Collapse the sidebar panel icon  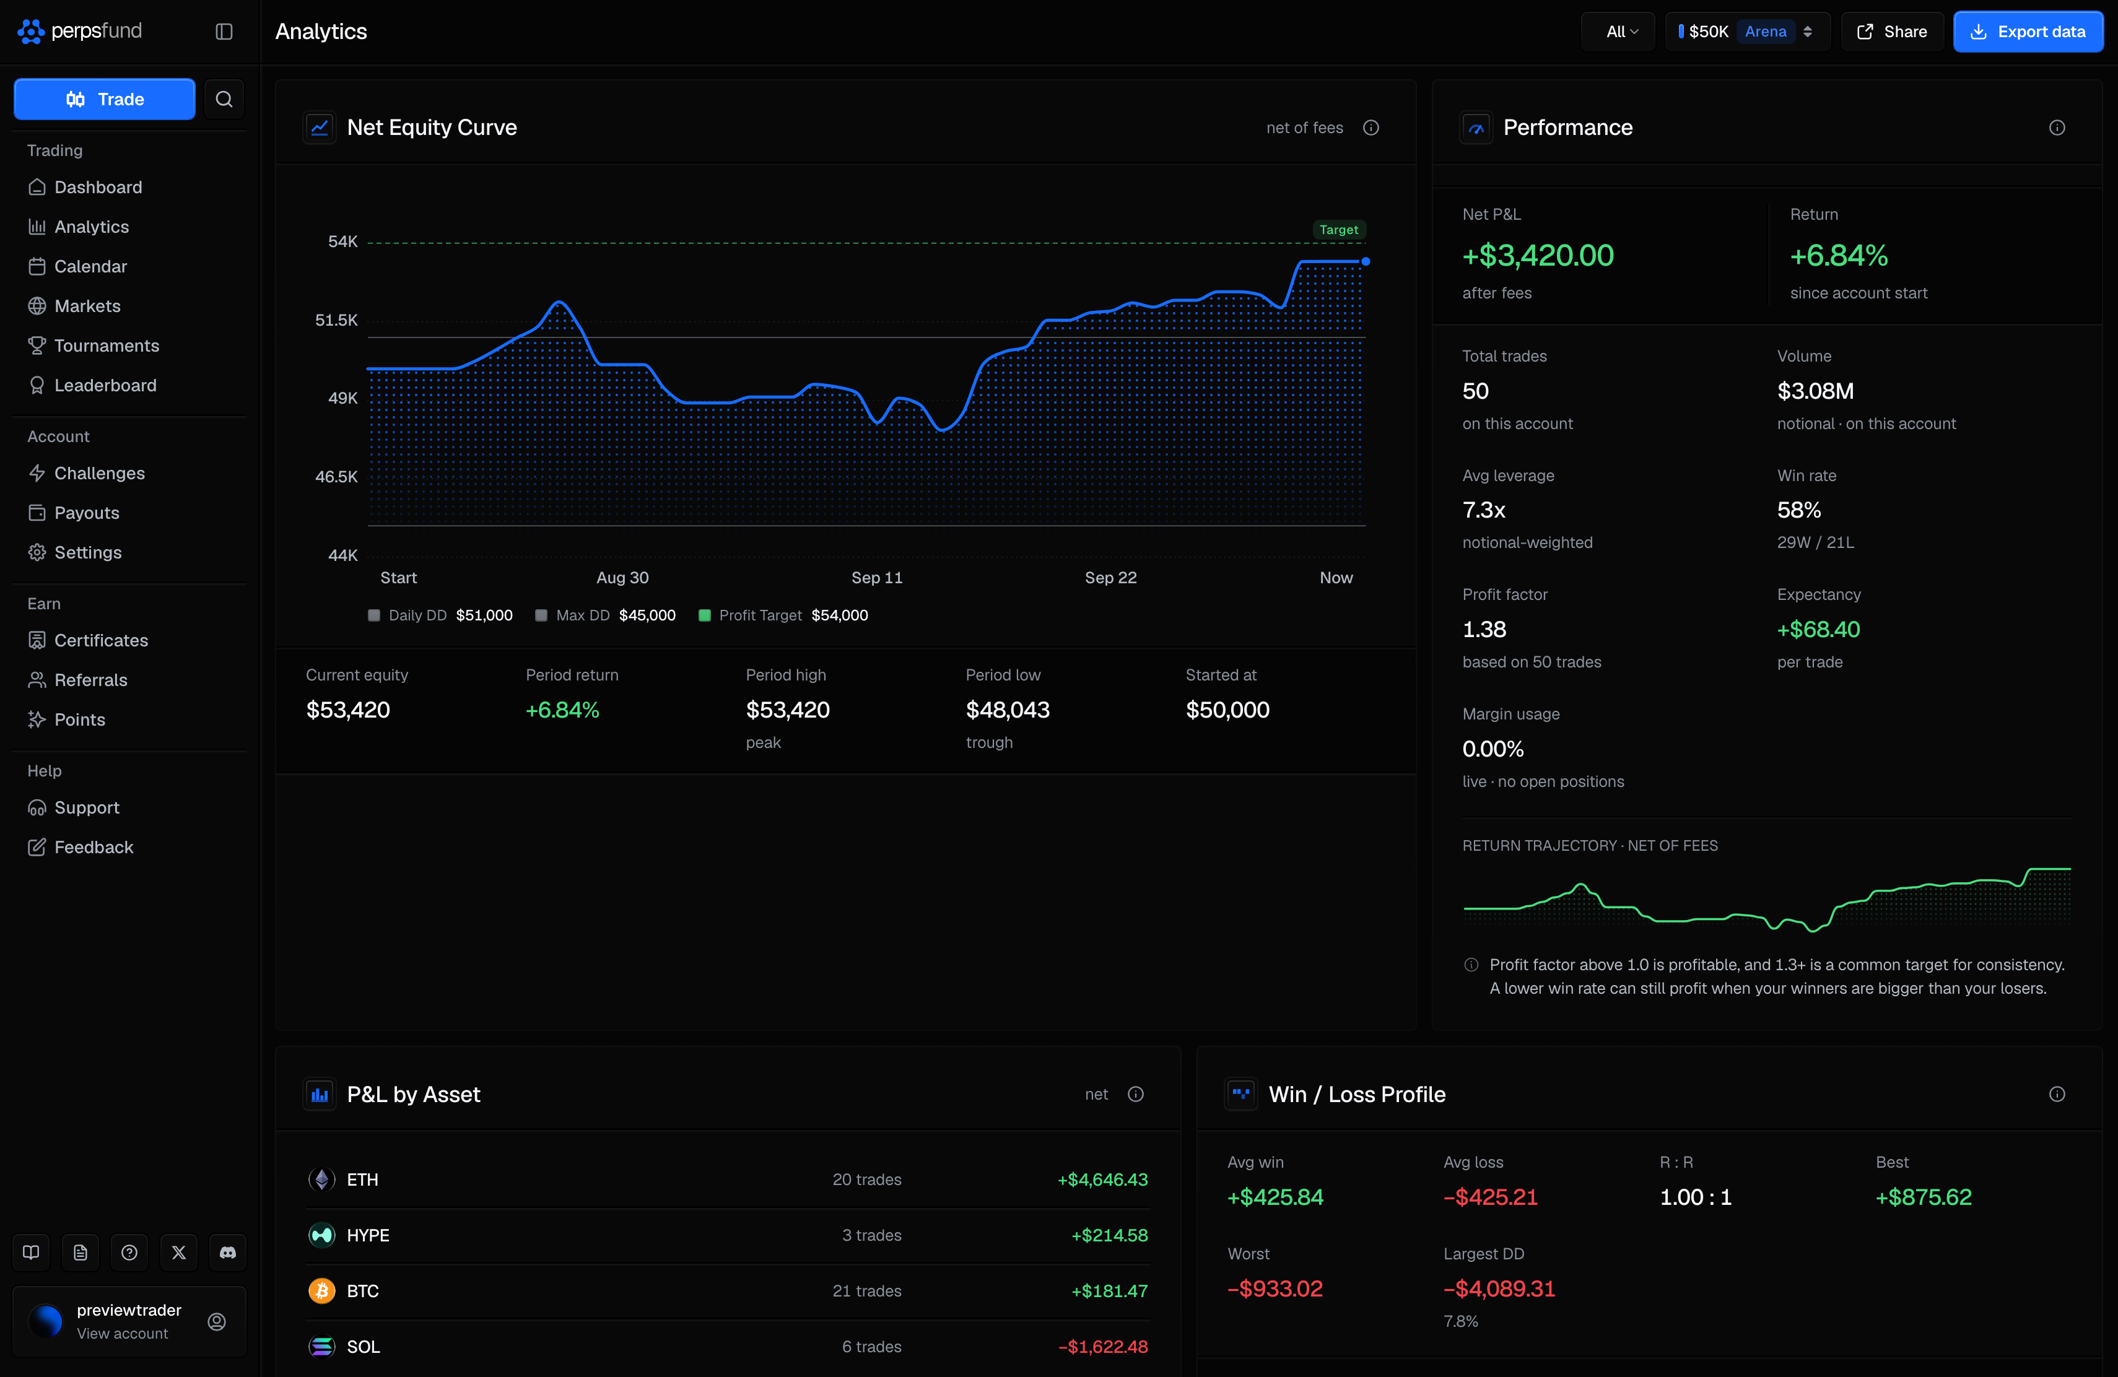[x=224, y=32]
